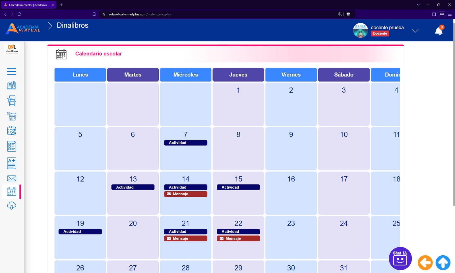Open the Mensaje event on day 14

(186, 194)
